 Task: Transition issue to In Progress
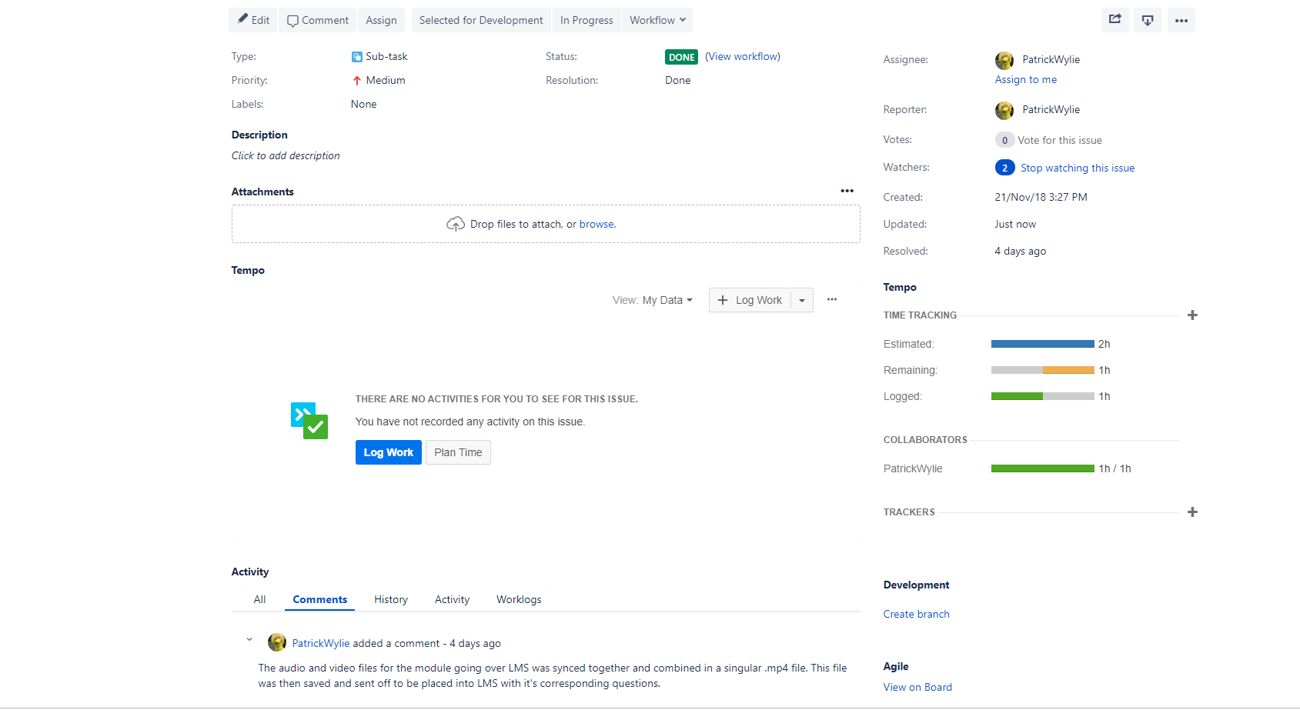click(x=587, y=20)
